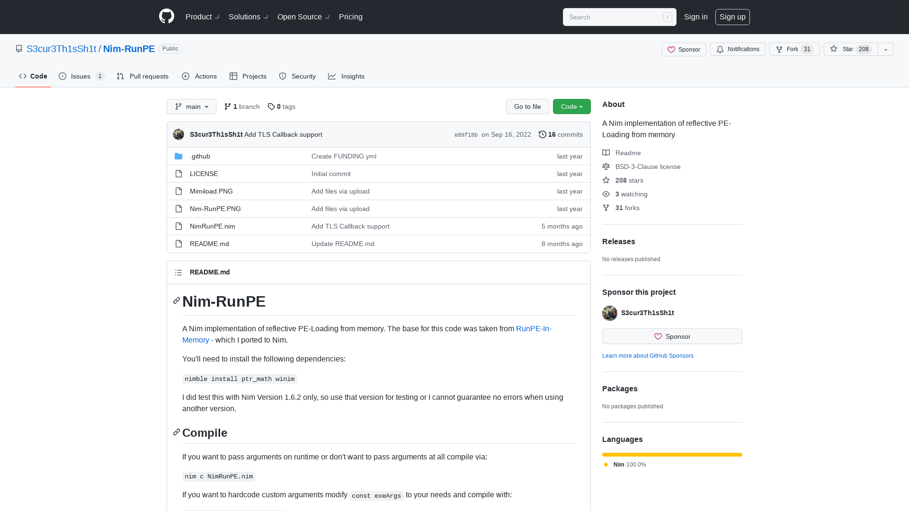
Task: Click the file icon next to Nim-RunPE.PNG
Action: [x=178, y=209]
